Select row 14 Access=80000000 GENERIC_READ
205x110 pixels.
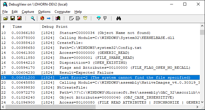pos(100,53)
